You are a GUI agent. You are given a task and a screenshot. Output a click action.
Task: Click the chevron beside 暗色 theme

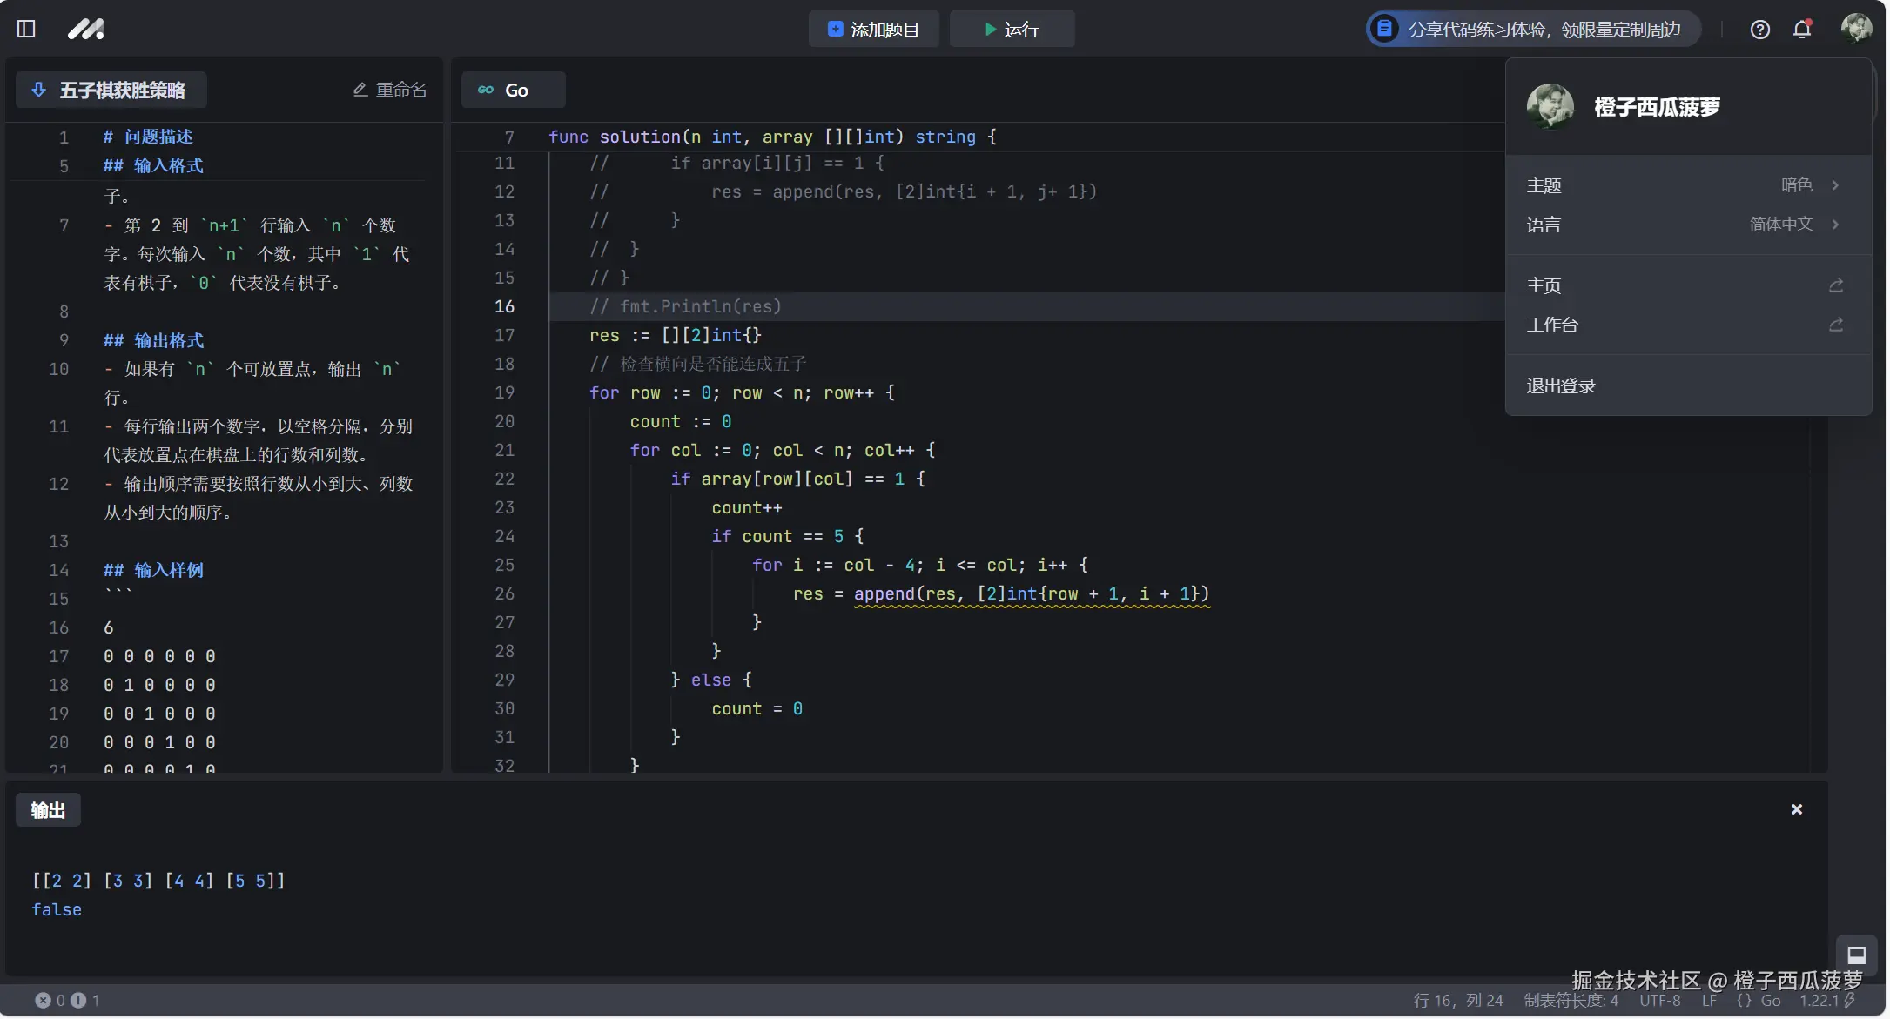1835,184
